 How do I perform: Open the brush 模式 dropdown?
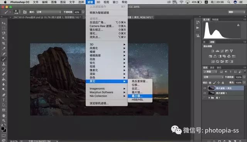[49, 12]
